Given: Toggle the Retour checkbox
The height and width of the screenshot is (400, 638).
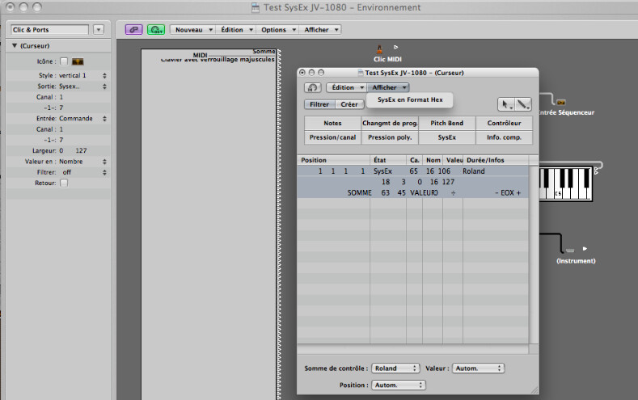Looking at the screenshot, I should (x=64, y=183).
